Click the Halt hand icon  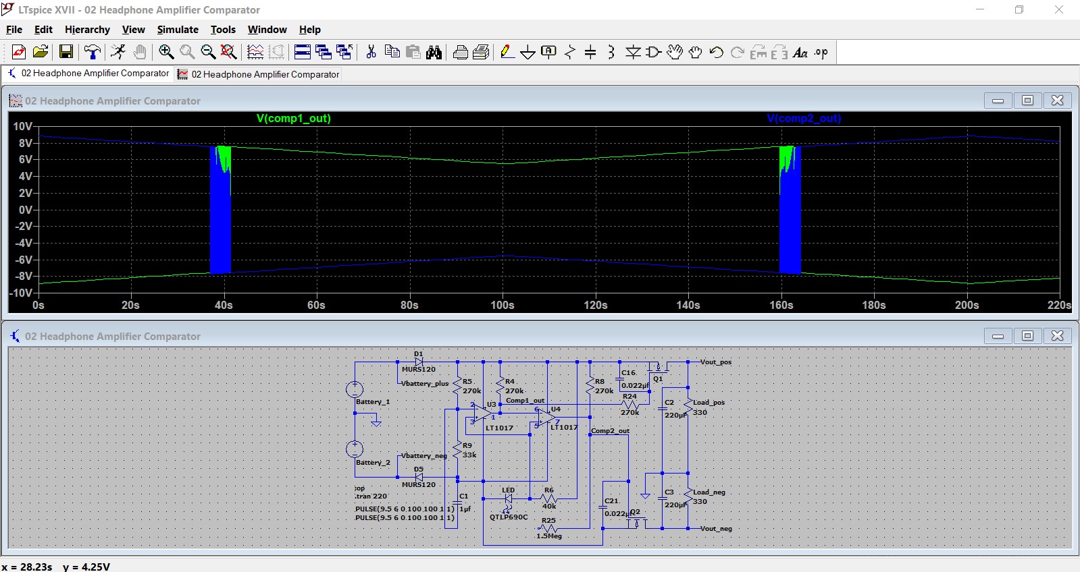point(140,52)
